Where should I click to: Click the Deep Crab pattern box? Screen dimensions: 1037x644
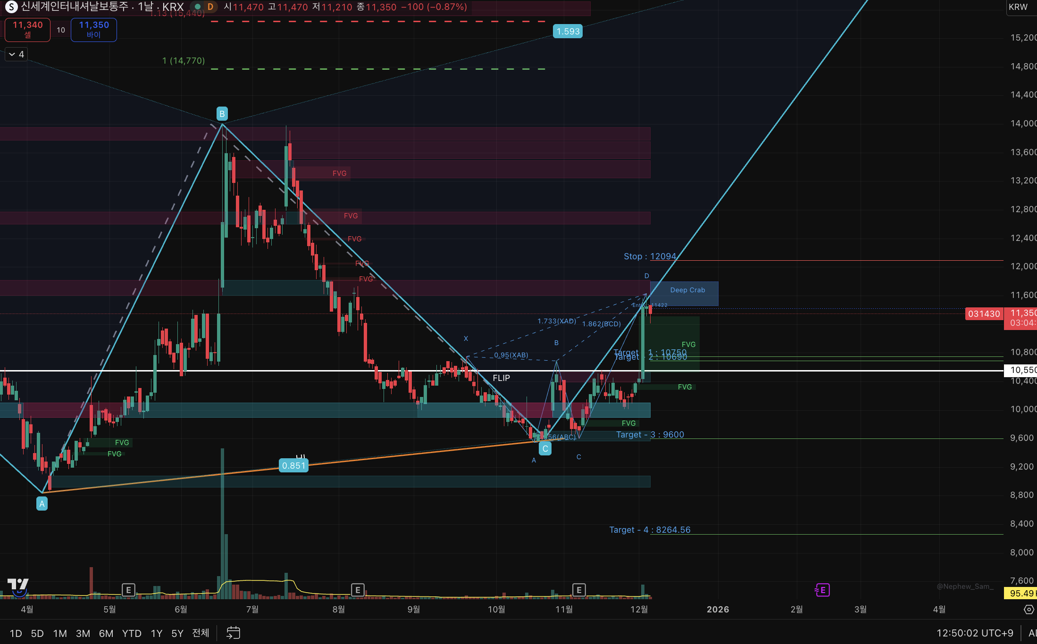(x=687, y=290)
